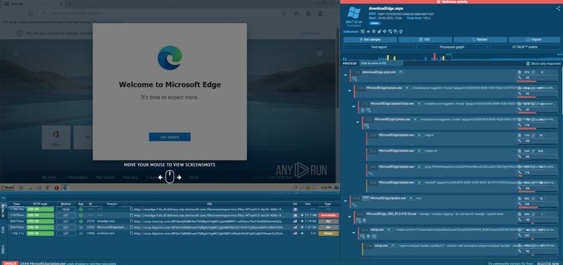Collapse the MicrosoftEdge_X86_83.0.478.56.exe node
The width and height of the screenshot is (563, 265).
coord(349,217)
